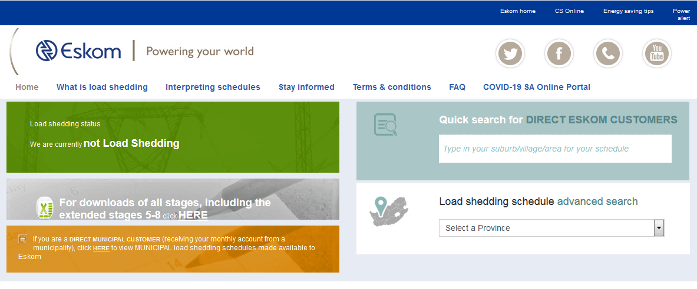Screen dimensions: 697x289
Task: Click HERE for municipal load shedding schedules
Action: point(101,248)
